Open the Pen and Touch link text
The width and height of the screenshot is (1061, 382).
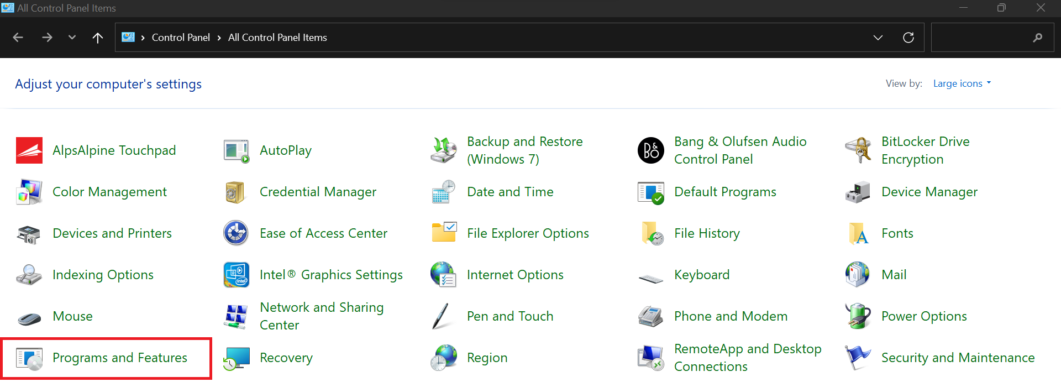[510, 316]
